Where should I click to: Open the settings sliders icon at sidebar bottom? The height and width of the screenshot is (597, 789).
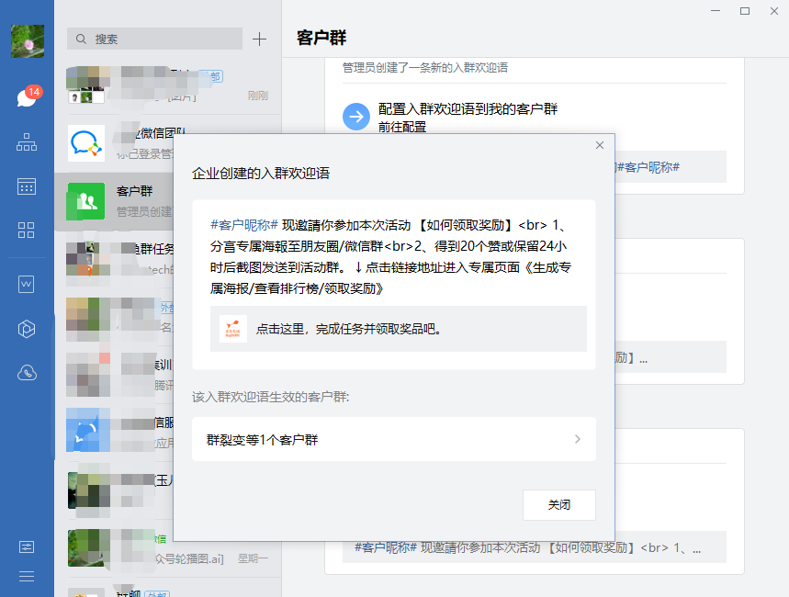click(x=27, y=546)
